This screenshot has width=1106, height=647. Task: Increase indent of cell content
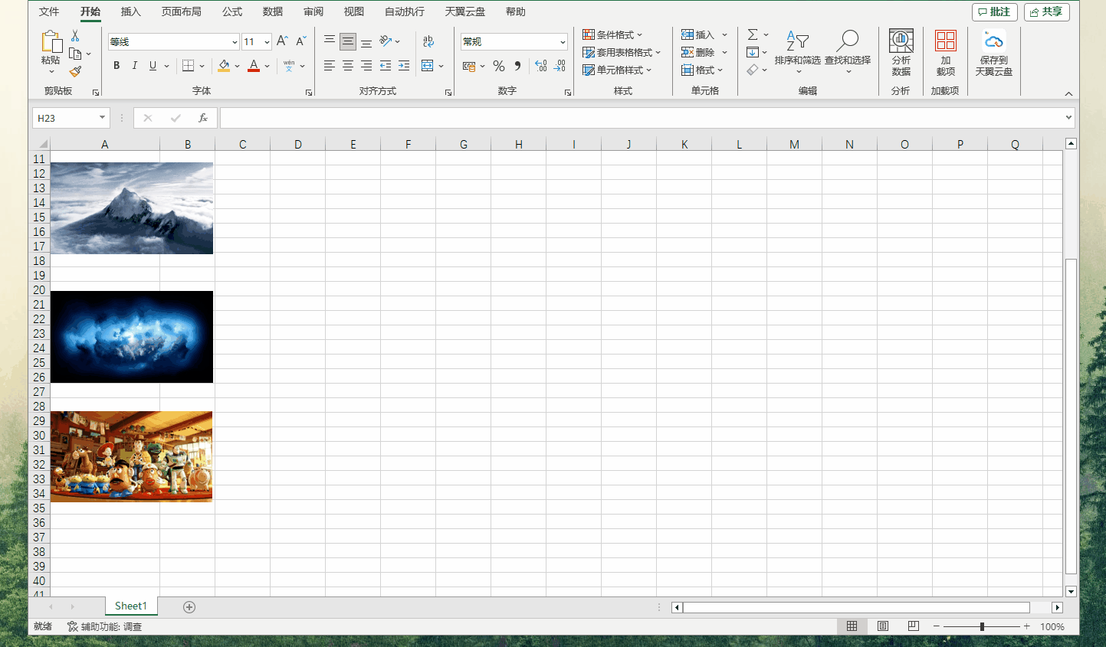pos(404,66)
